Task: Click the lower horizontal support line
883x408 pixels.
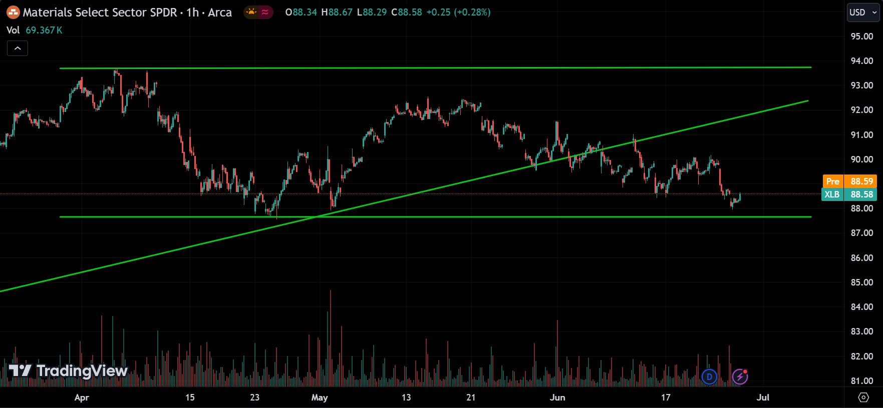Action: [435, 216]
